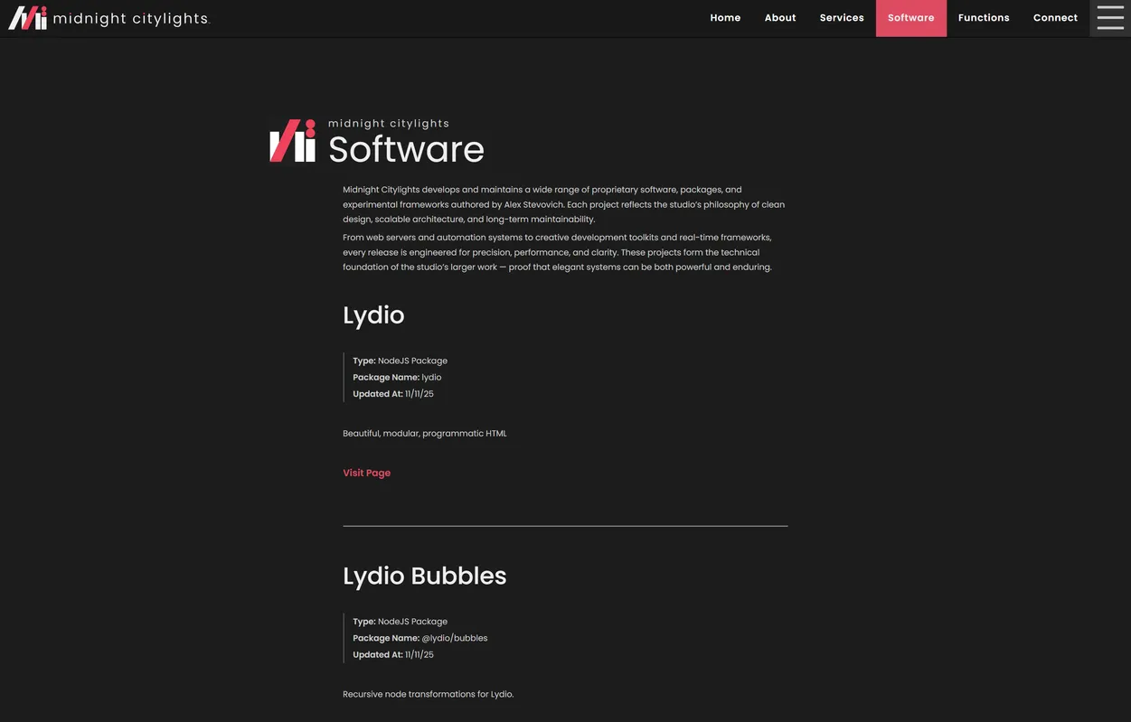Click the large Software page logo mark

tap(291, 140)
